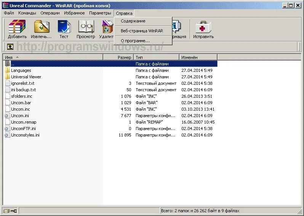Open the Команды menu

click(x=27, y=13)
